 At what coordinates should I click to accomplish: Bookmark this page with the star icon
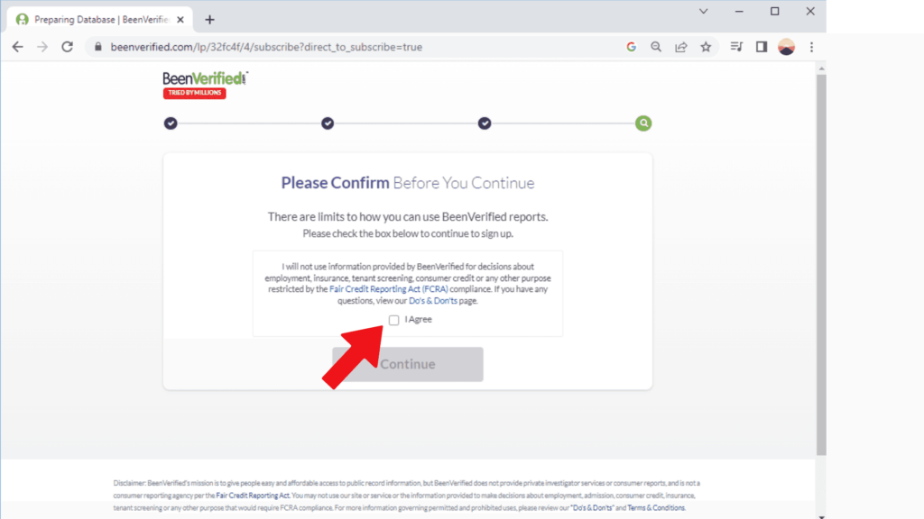706,47
